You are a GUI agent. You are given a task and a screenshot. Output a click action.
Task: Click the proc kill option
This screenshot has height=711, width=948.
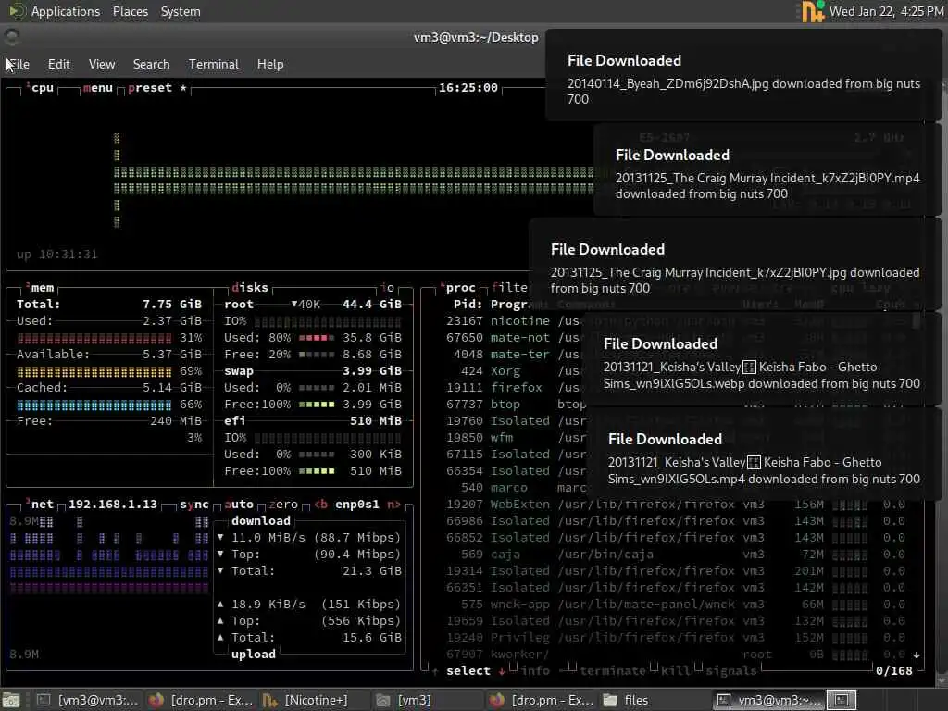(x=675, y=671)
